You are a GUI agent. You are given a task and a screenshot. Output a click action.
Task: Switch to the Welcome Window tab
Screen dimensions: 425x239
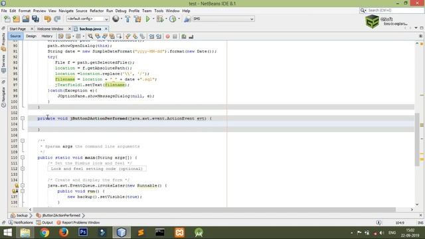pos(50,29)
